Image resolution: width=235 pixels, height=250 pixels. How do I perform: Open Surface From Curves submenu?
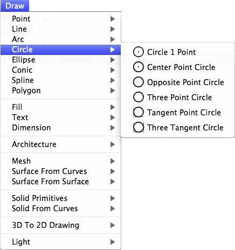point(61,171)
